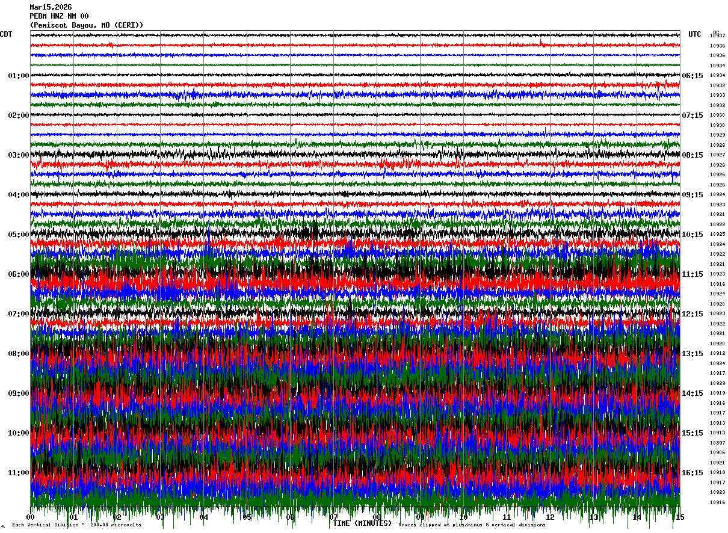This screenshot has height=533, width=728.
Task: Select the 03:00 CDT time label
Action: pos(19,155)
